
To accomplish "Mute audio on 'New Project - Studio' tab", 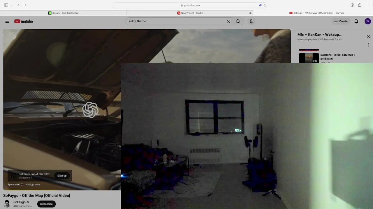I will (x=250, y=13).
